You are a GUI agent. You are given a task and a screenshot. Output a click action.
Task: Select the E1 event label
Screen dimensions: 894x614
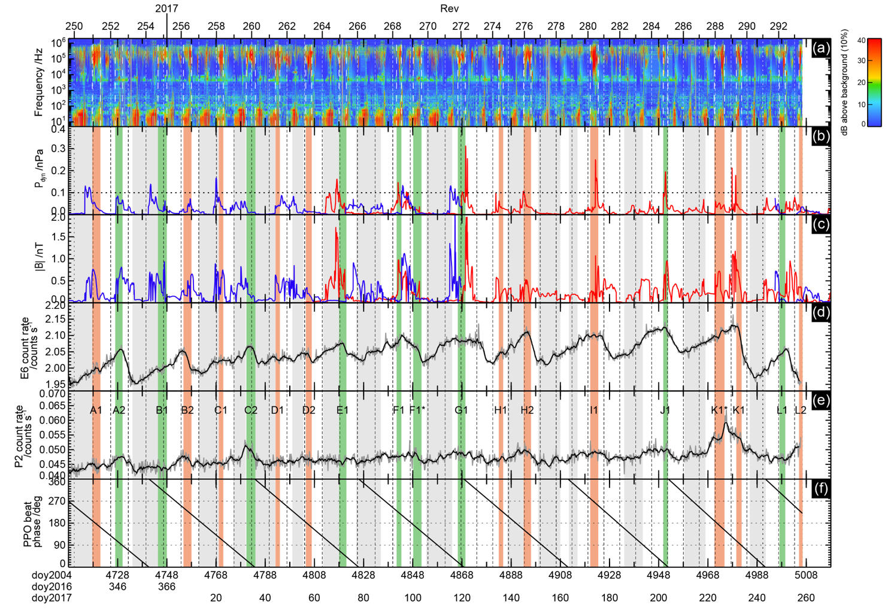[x=343, y=410]
